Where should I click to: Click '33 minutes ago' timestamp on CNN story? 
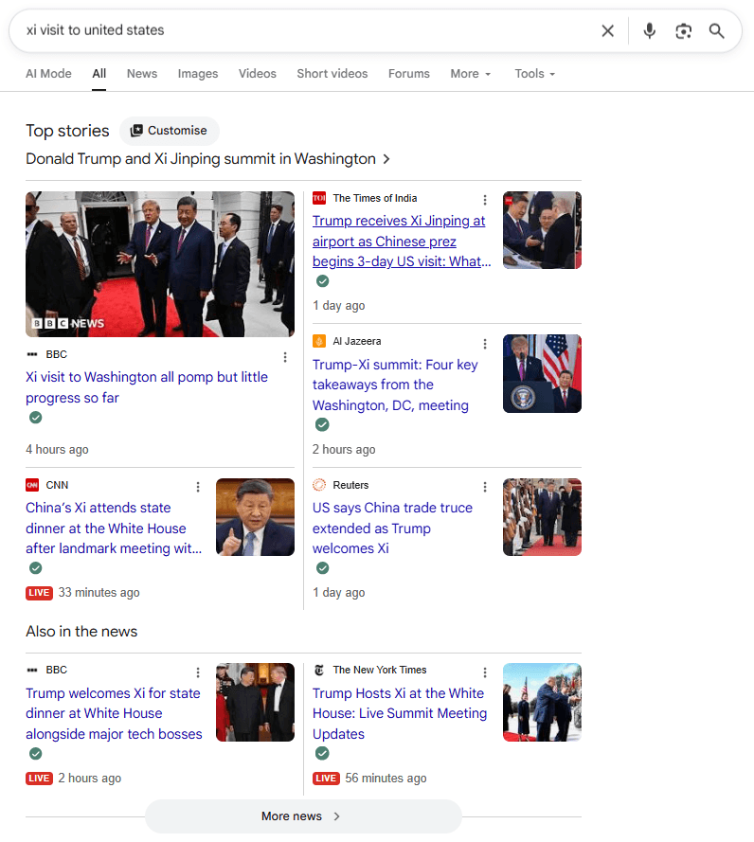pos(99,593)
